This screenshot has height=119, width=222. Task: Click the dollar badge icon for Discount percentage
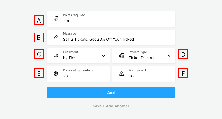(56, 74)
